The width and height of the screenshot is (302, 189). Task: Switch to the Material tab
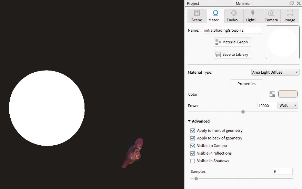pos(215,16)
